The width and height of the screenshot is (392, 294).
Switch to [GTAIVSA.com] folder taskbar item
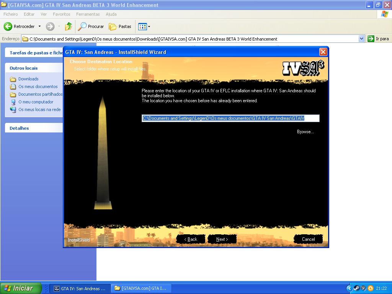[x=141, y=289]
